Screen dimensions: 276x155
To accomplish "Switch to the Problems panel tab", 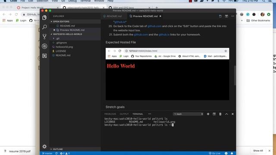I will point(110,114).
